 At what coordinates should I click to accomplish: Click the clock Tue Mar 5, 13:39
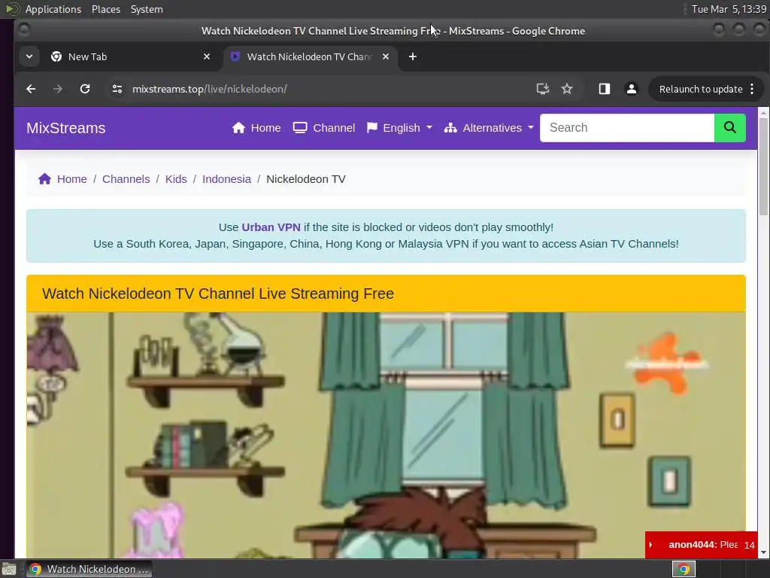729,9
